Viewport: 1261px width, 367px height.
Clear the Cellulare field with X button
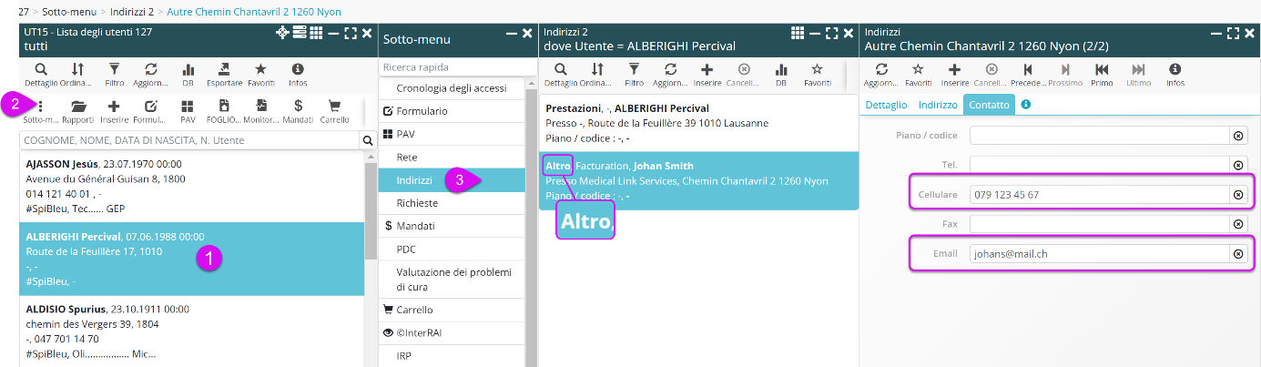[1237, 195]
